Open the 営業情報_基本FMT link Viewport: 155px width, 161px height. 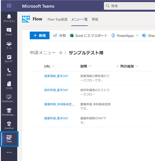(x=56, y=76)
